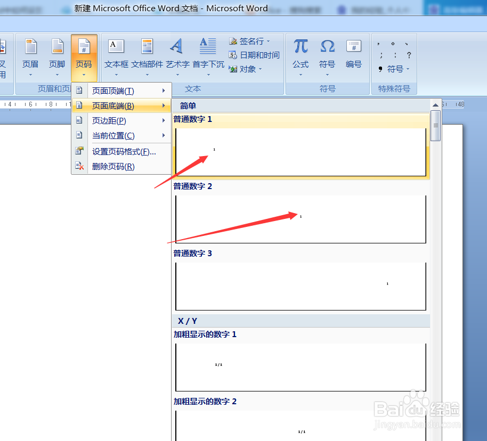Expand 签名行 dropdown arrow
Screen dimensions: 487x441
pyautogui.click(x=269, y=42)
